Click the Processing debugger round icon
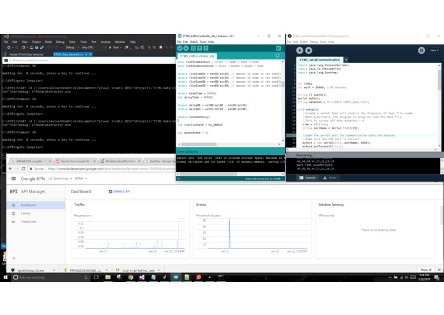 point(422,50)
